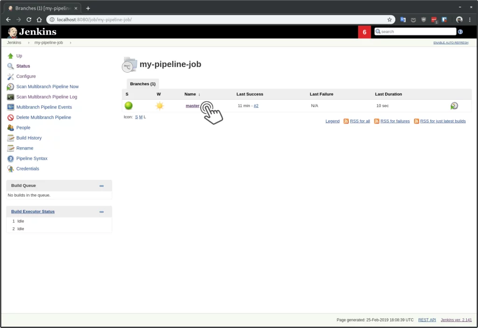Sort table by Name column header
The width and height of the screenshot is (478, 328).
[x=192, y=94]
